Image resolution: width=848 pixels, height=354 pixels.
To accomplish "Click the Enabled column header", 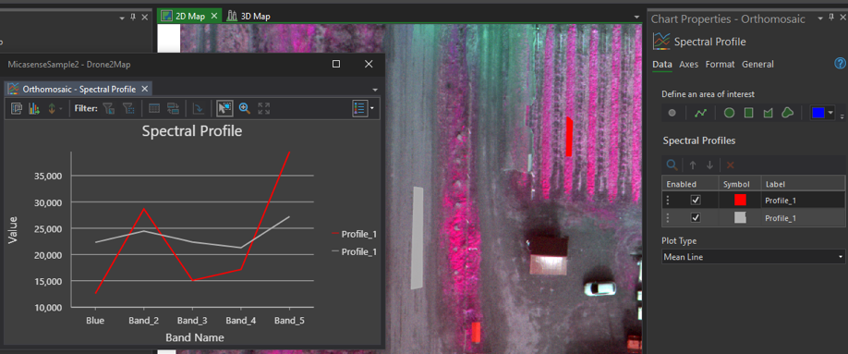I will click(x=690, y=184).
